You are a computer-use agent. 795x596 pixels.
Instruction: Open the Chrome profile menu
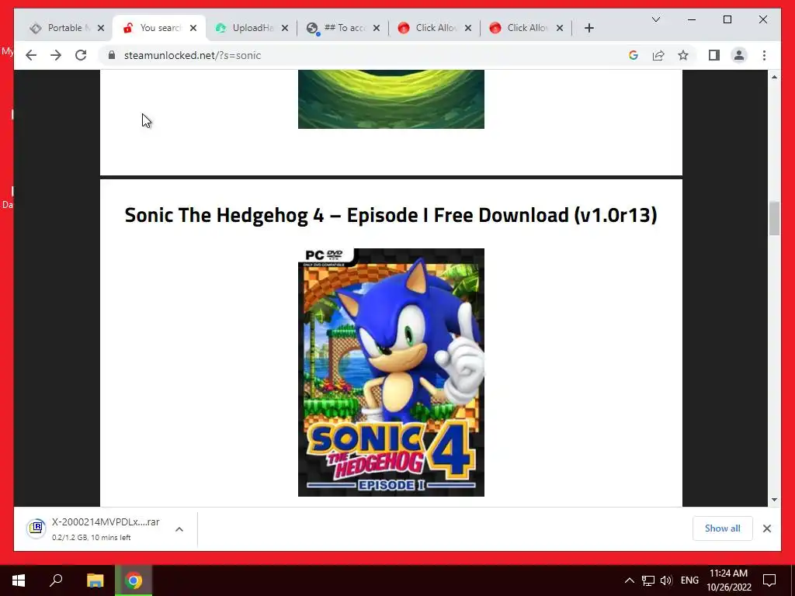tap(739, 55)
